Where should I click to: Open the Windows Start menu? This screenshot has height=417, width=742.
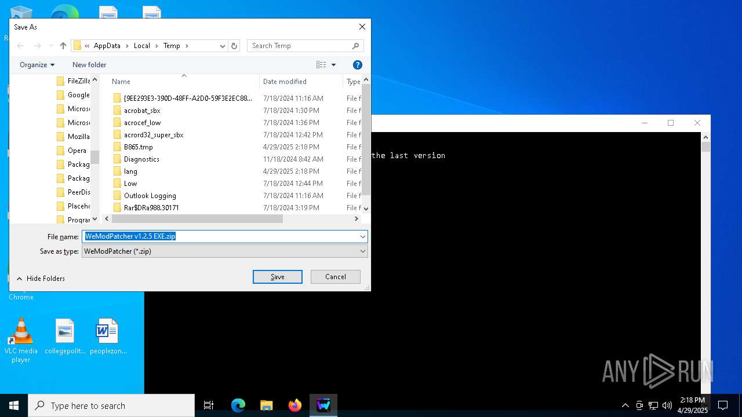click(x=14, y=405)
